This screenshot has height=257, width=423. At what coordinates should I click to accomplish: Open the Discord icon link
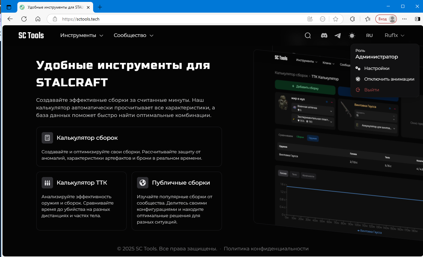click(x=324, y=35)
